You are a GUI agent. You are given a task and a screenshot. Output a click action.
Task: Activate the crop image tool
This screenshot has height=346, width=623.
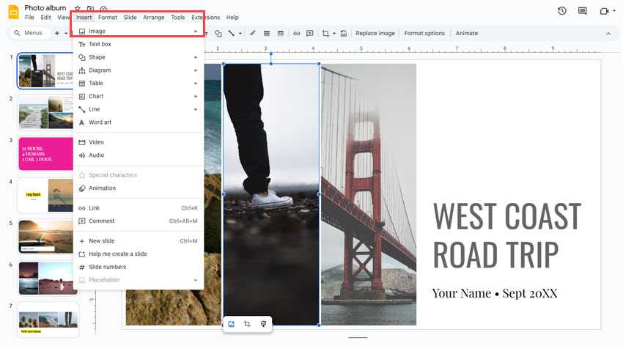click(x=325, y=34)
